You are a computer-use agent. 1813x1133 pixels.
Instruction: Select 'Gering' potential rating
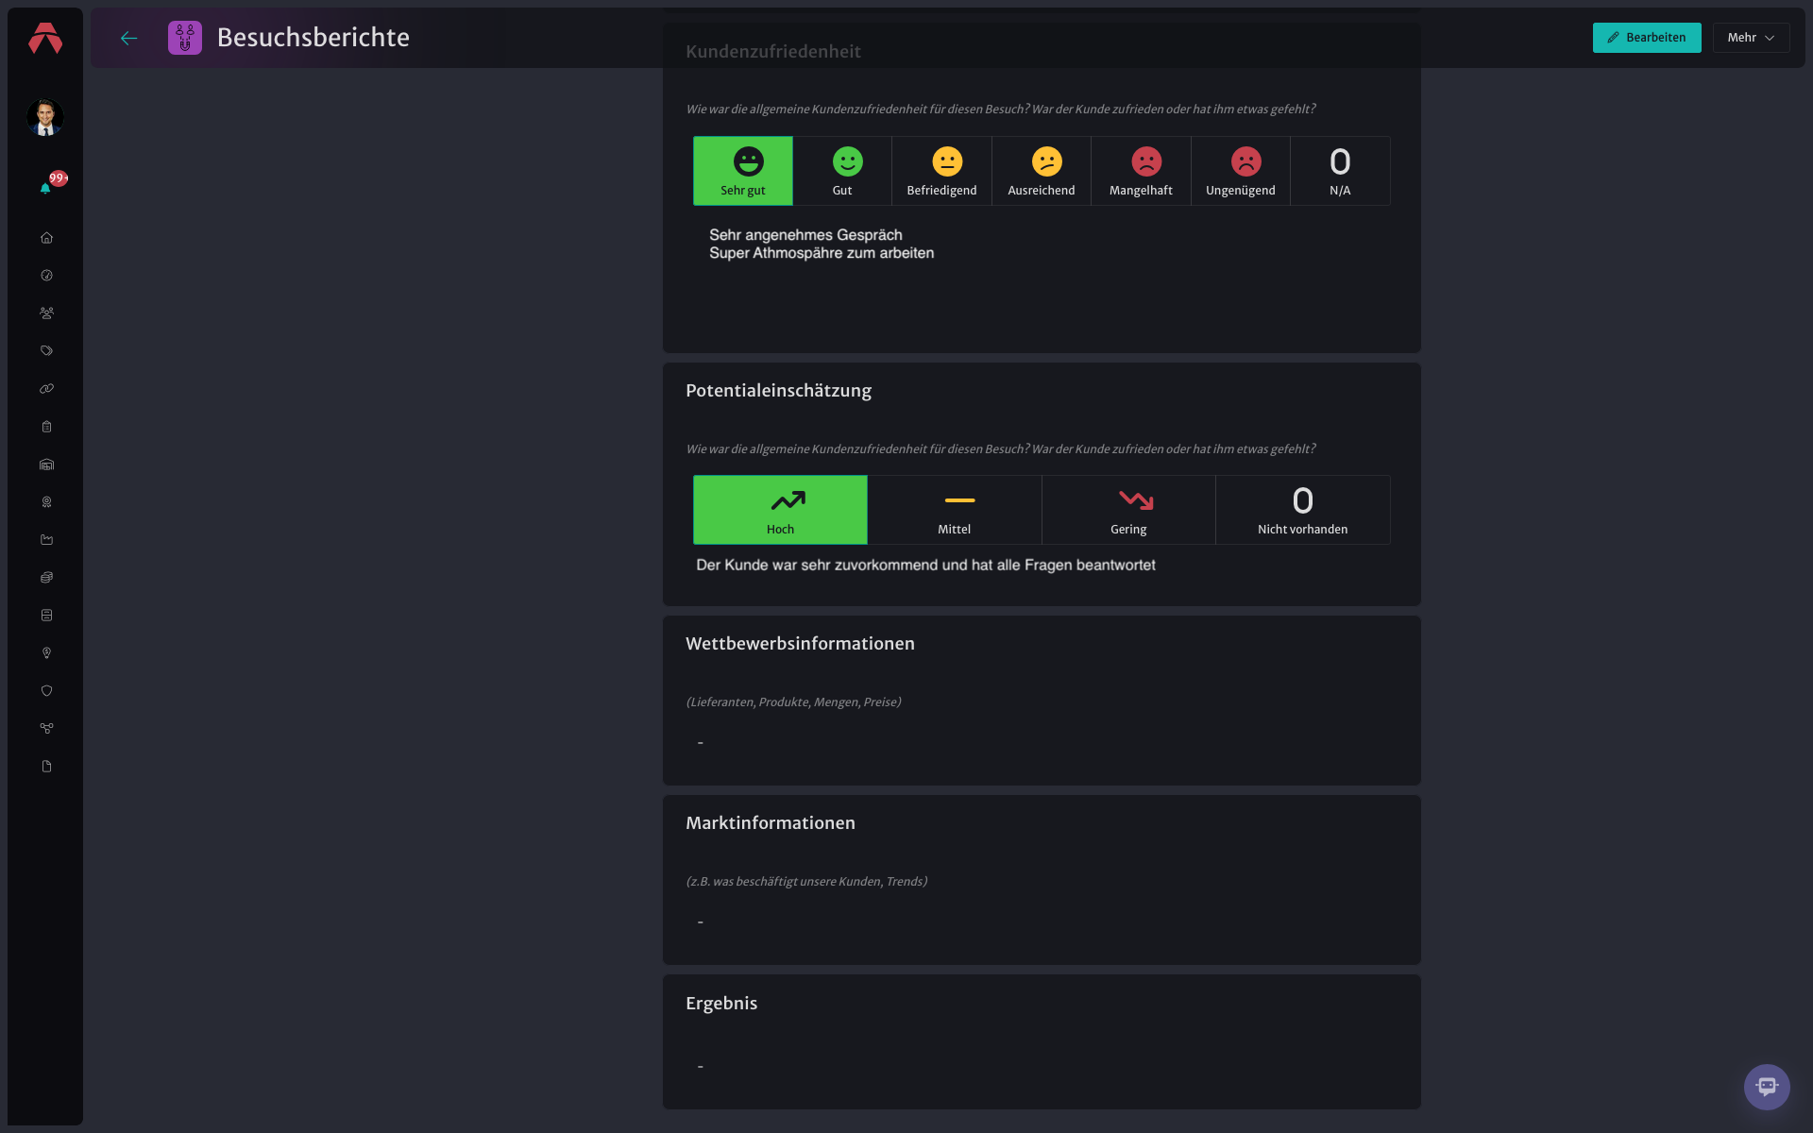coord(1128,510)
